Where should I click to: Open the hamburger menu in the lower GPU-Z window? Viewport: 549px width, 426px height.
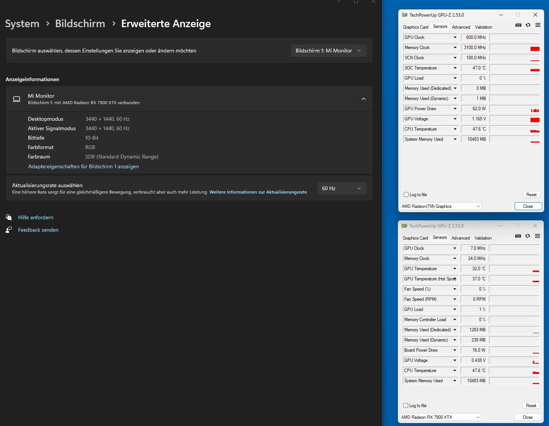pos(537,236)
